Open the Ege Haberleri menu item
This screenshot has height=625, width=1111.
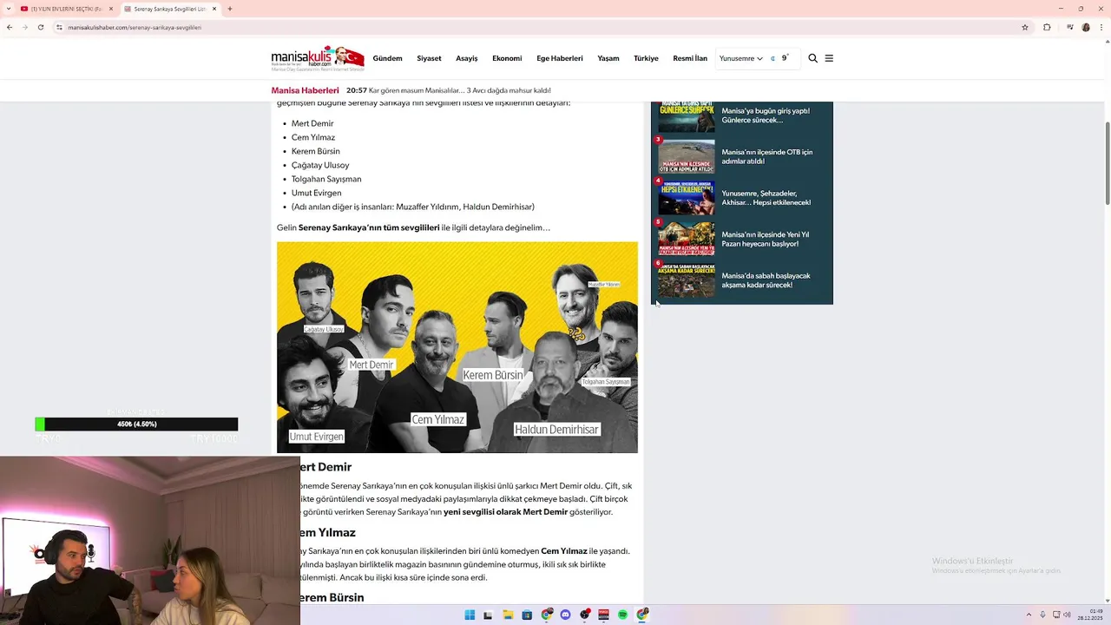pos(560,58)
